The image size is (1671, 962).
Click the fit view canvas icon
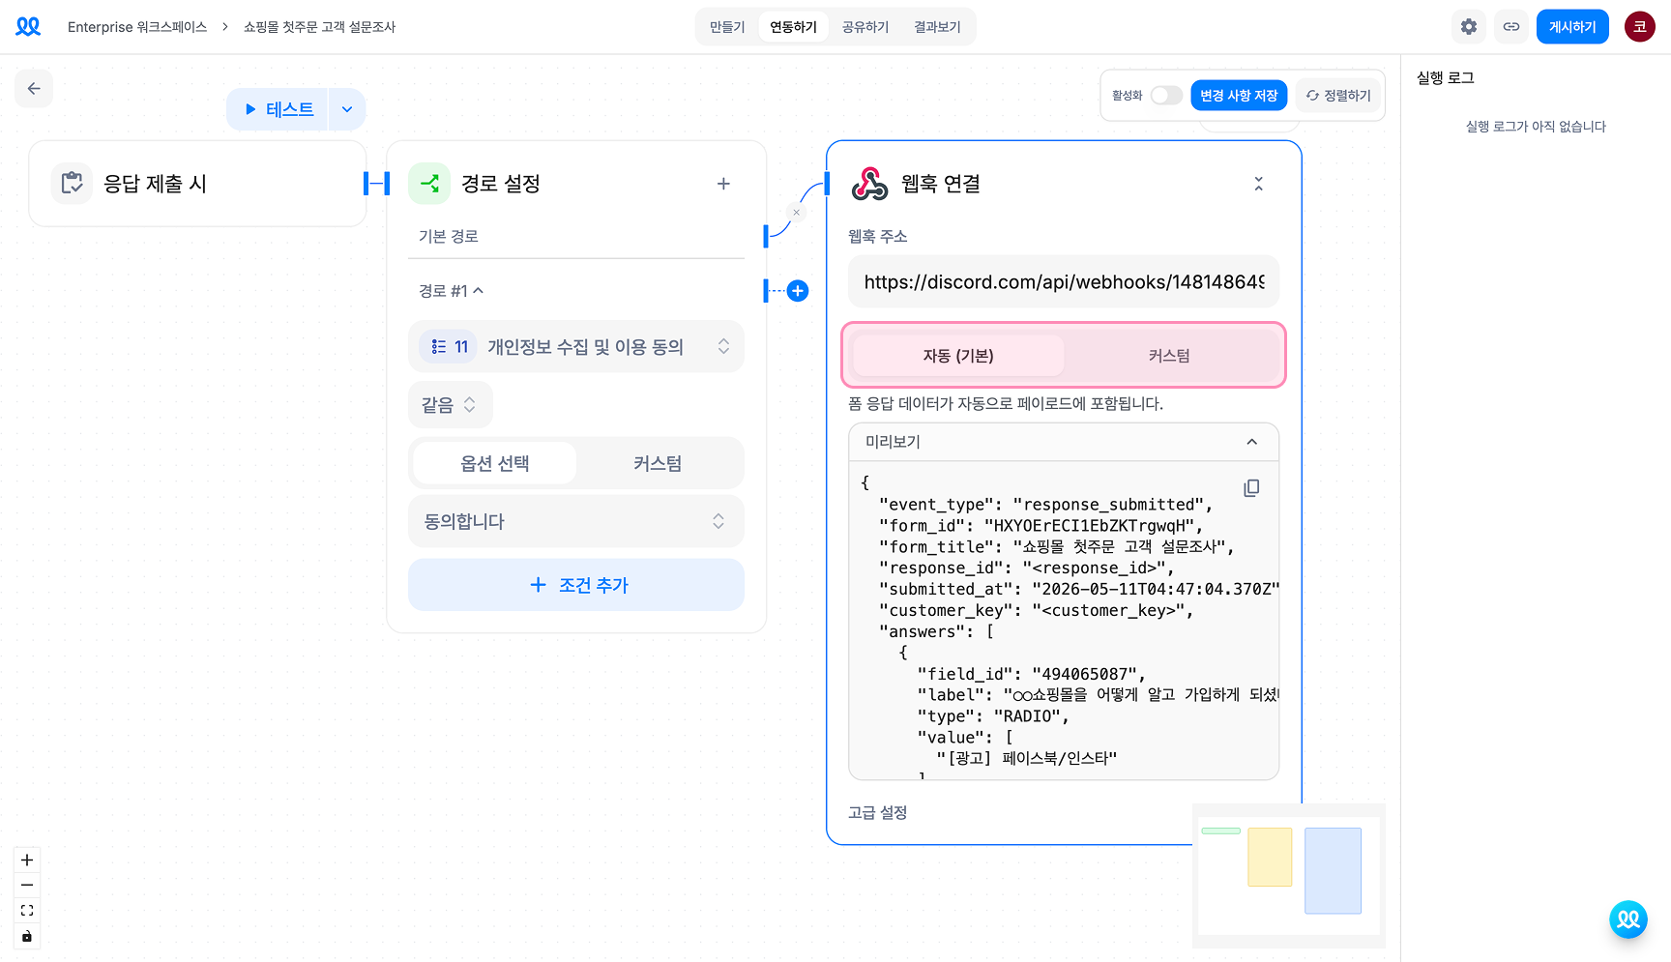click(x=27, y=911)
